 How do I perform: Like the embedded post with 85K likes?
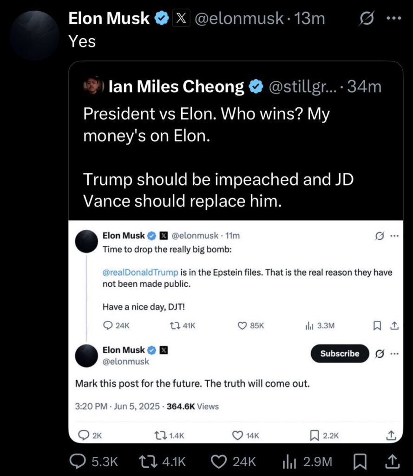pyautogui.click(x=242, y=326)
